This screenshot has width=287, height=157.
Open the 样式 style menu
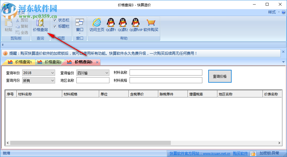274,12
